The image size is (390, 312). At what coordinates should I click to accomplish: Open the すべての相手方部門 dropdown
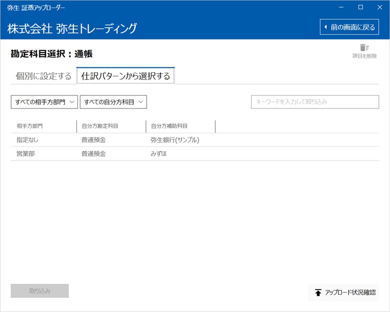coord(44,102)
